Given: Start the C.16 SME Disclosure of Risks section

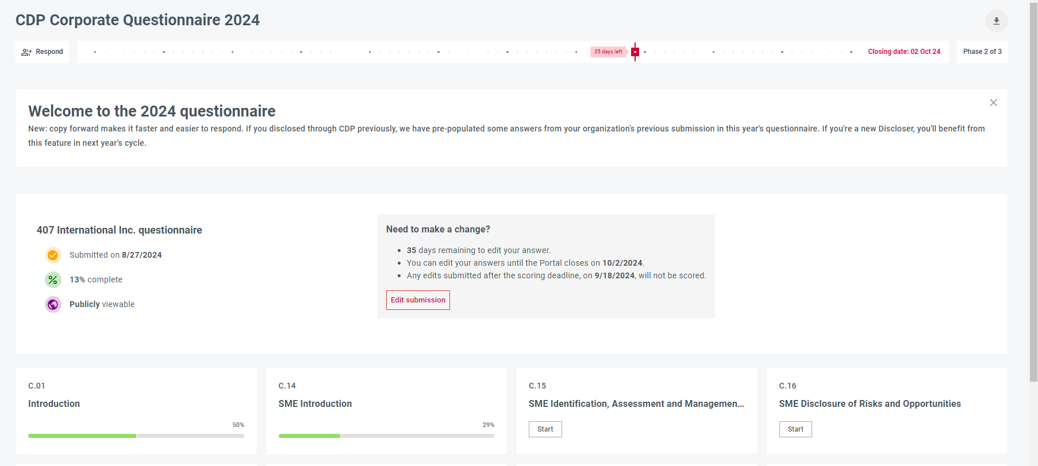Looking at the screenshot, I should tap(795, 429).
